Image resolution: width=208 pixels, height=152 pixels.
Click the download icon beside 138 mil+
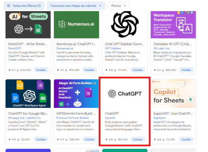coord(67,139)
